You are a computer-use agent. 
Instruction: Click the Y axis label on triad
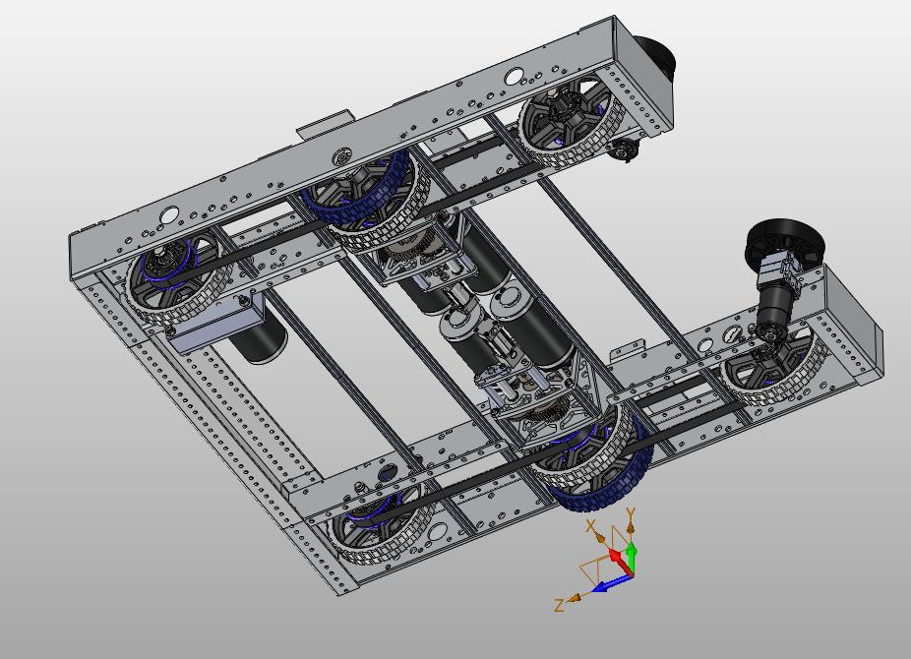point(631,513)
